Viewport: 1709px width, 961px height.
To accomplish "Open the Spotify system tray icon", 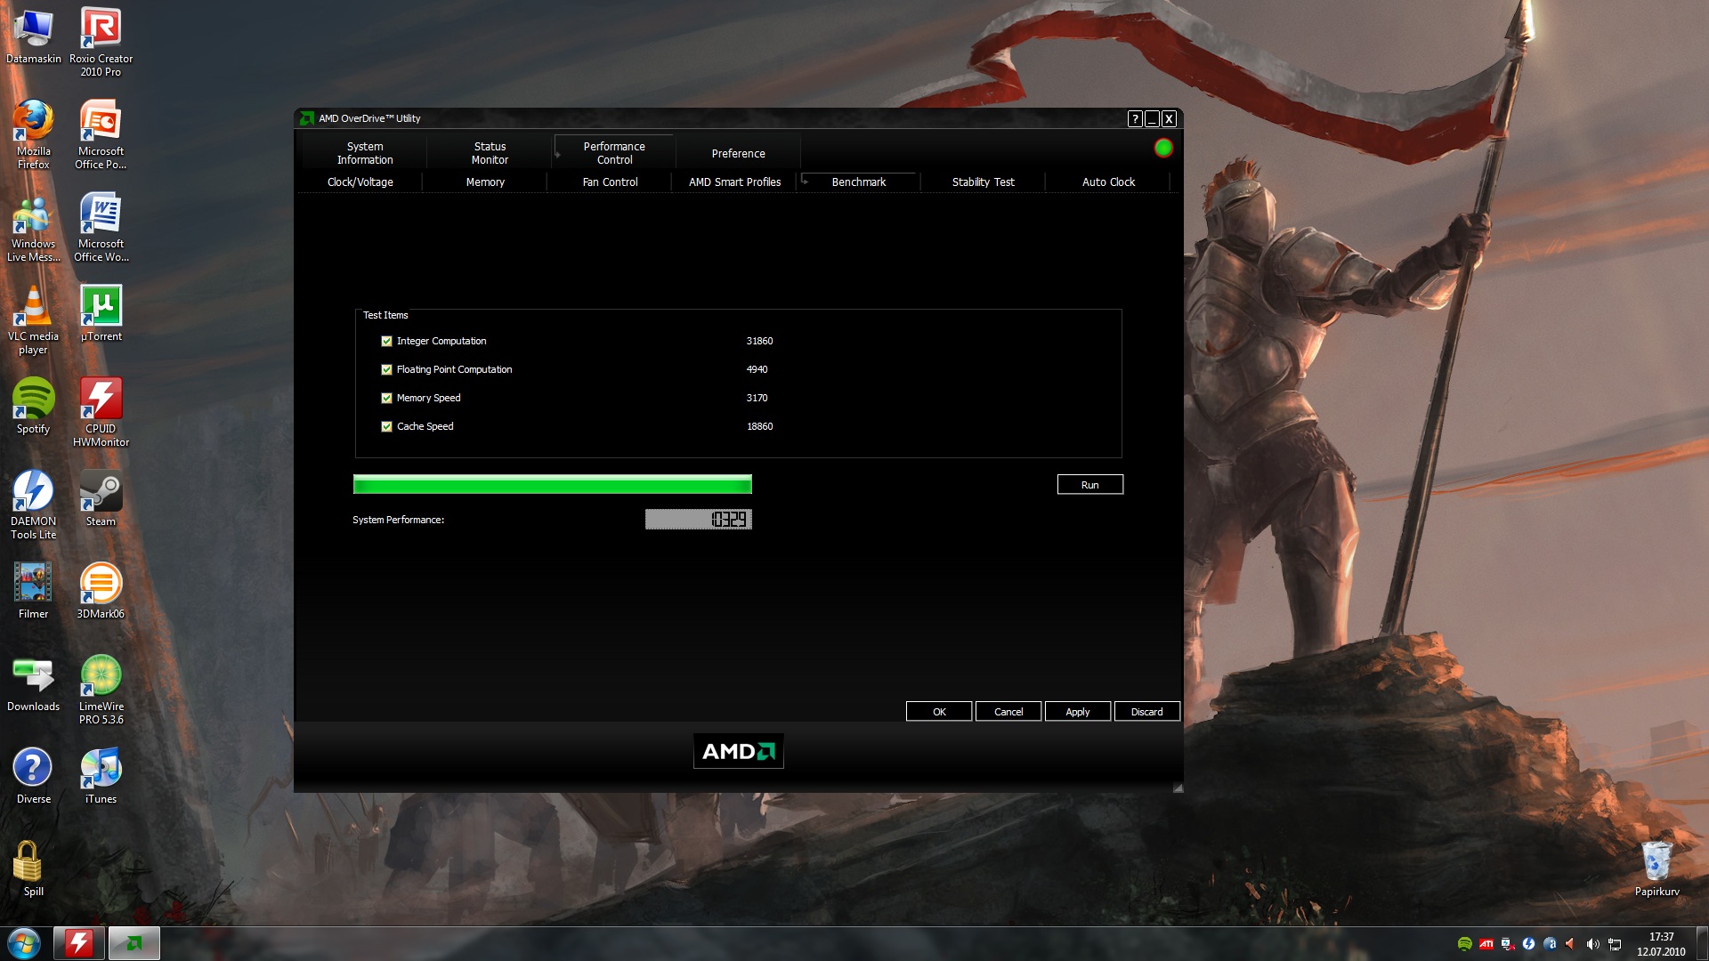I will point(1464,944).
